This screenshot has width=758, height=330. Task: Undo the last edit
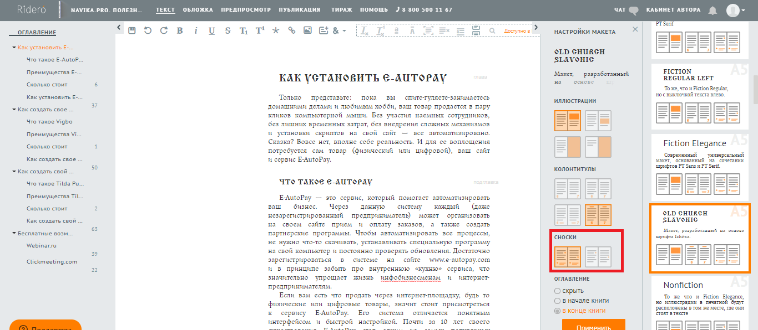[x=148, y=30]
